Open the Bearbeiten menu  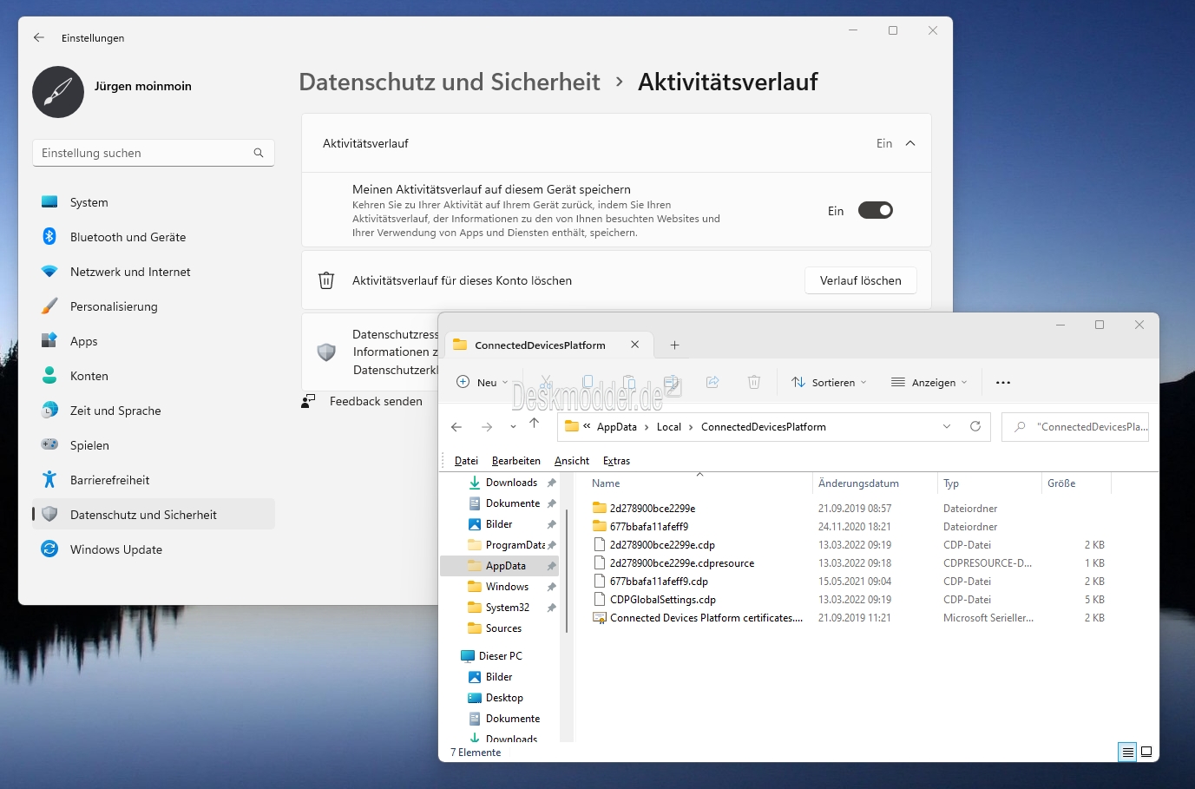pyautogui.click(x=516, y=461)
